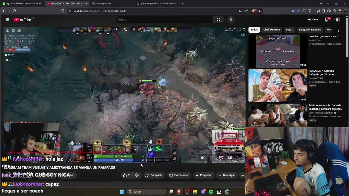Open Spotify from the taskbar
The width and height of the screenshot is (349, 196).
pos(211,192)
